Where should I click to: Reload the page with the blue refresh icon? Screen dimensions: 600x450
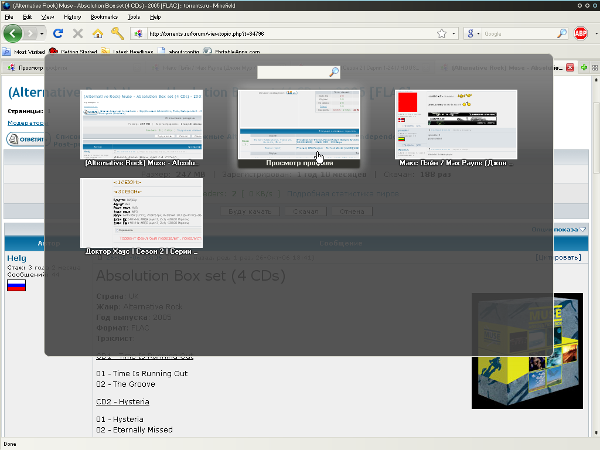[58, 33]
